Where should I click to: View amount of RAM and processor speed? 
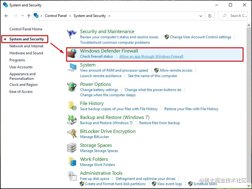[x=114, y=70]
